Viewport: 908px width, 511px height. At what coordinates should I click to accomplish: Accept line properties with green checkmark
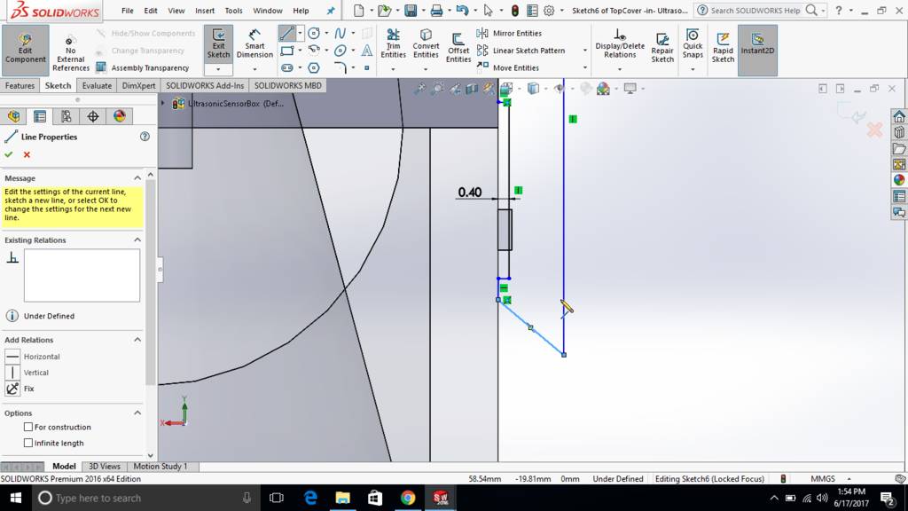[x=9, y=154]
